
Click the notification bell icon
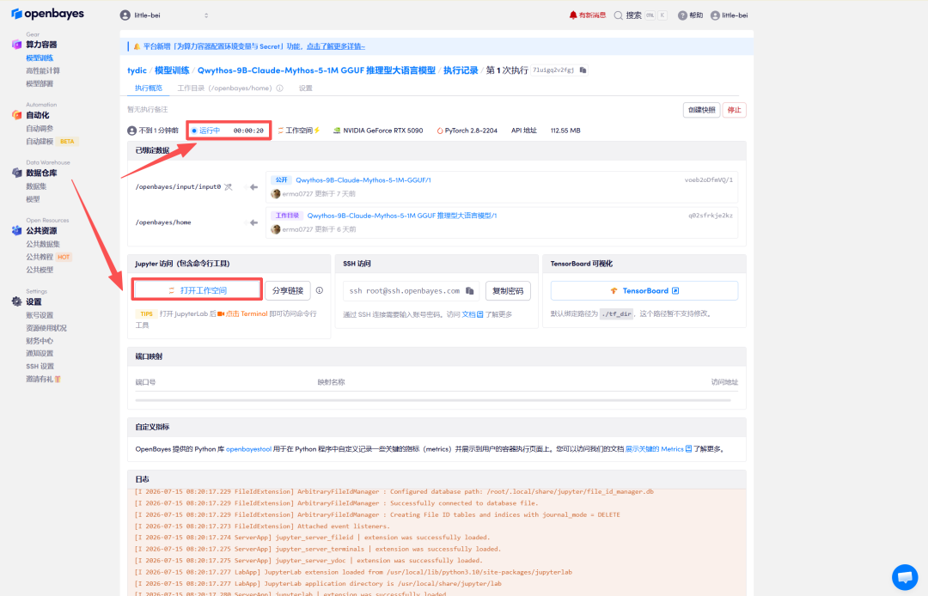click(572, 15)
